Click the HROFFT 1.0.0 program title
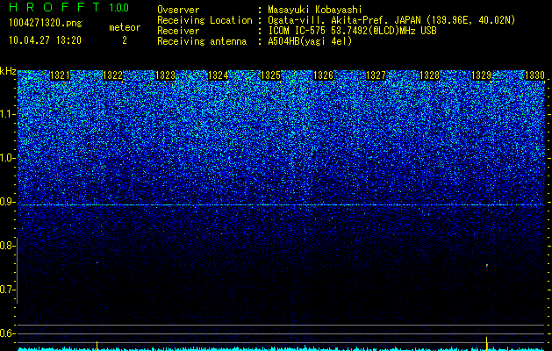The image size is (552, 351). [x=69, y=7]
